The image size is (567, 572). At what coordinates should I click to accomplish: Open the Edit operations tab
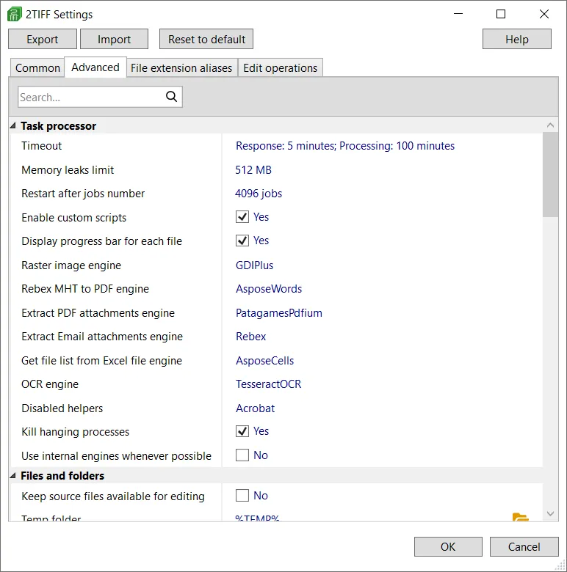280,68
